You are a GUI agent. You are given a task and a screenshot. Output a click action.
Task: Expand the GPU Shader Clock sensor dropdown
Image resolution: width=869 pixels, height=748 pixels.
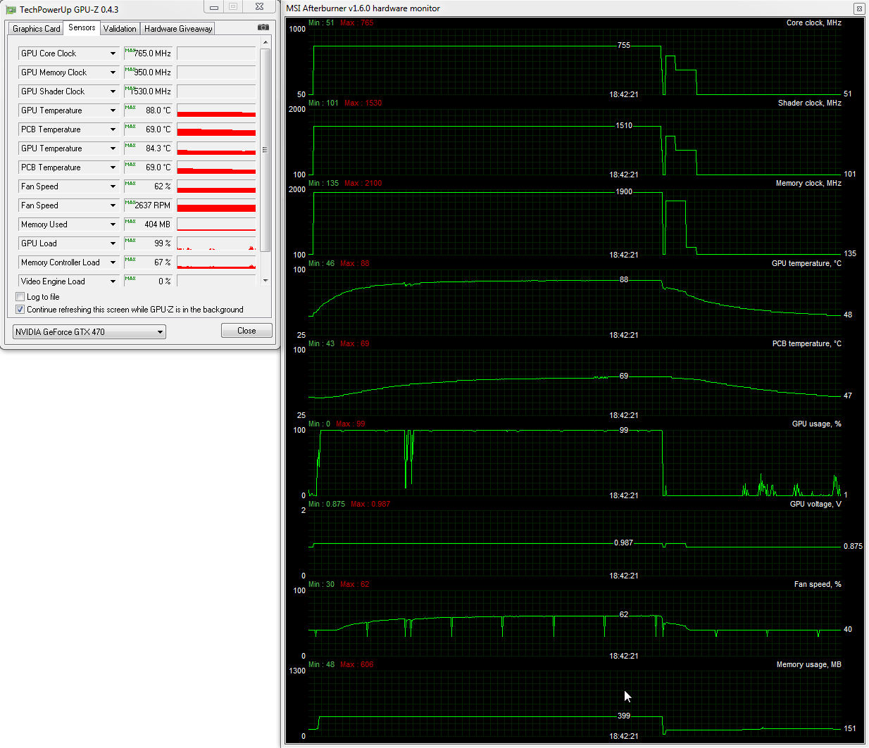tap(113, 91)
